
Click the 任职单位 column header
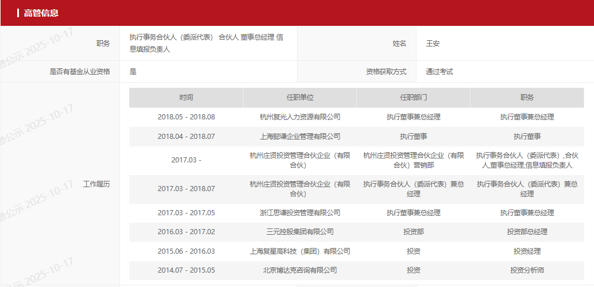[300, 98]
